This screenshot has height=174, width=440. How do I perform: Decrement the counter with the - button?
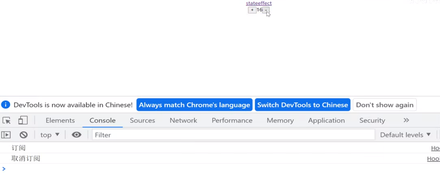point(266,10)
